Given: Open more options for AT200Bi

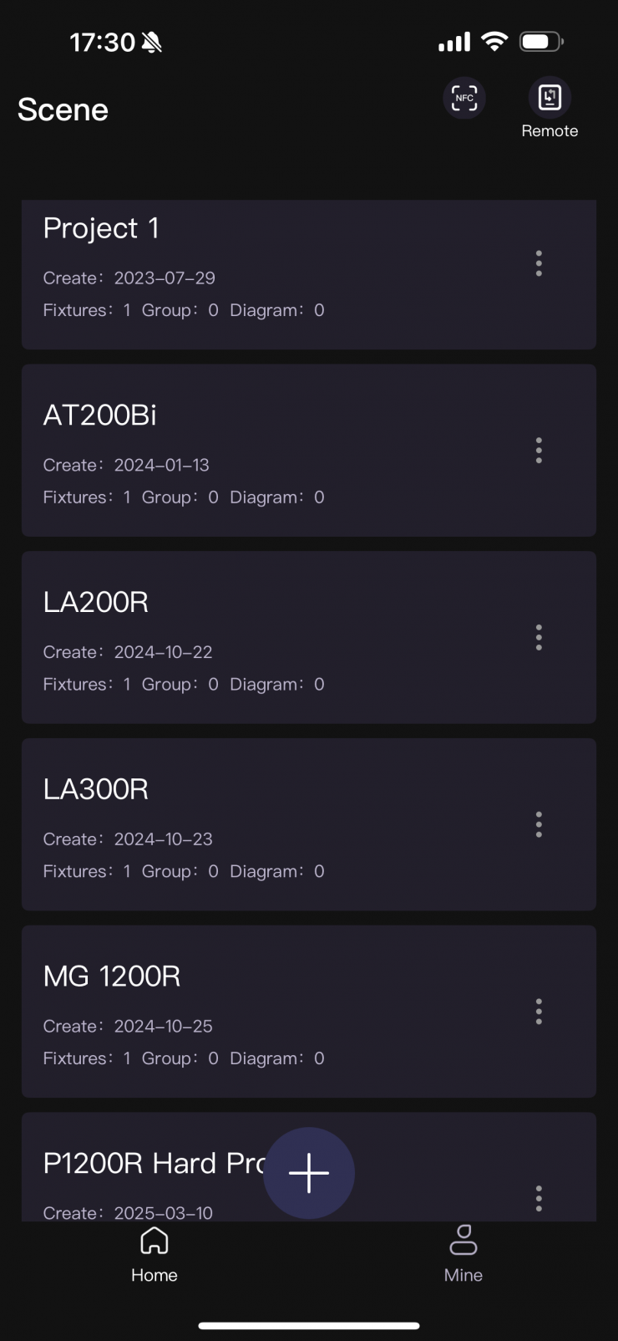Looking at the screenshot, I should click(539, 451).
